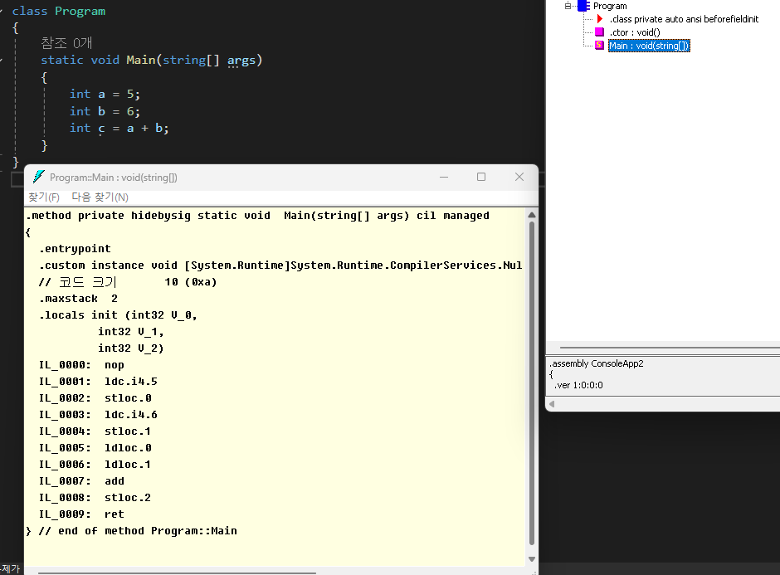The image size is (780, 575).
Task: Close the Program::Main IL window
Action: [519, 177]
